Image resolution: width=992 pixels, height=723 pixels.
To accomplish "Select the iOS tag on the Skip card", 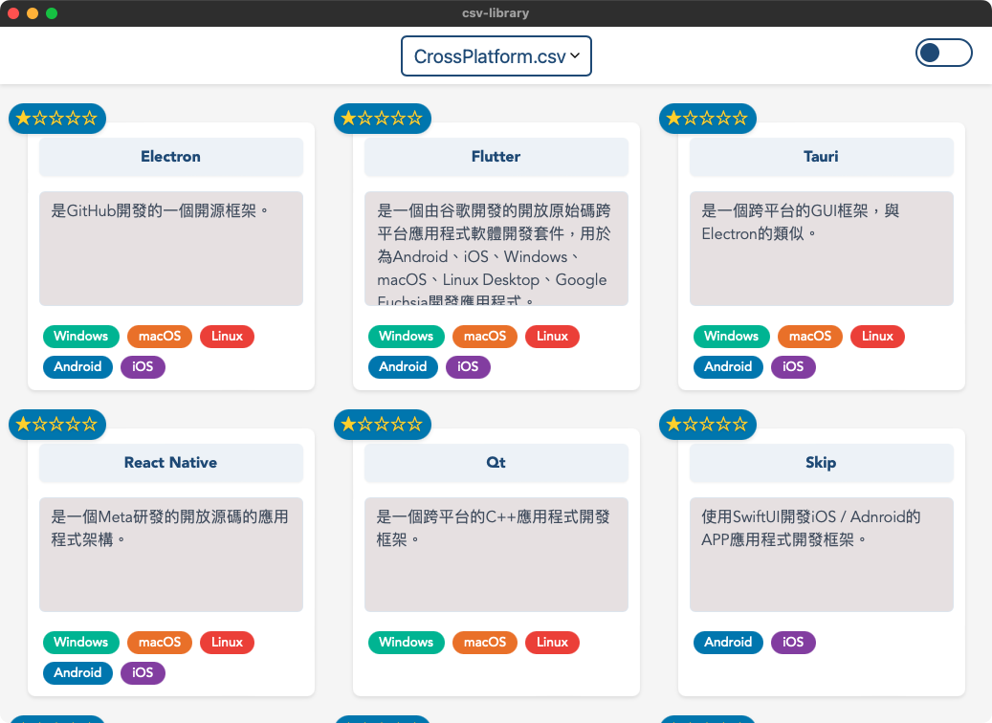I will pyautogui.click(x=793, y=643).
